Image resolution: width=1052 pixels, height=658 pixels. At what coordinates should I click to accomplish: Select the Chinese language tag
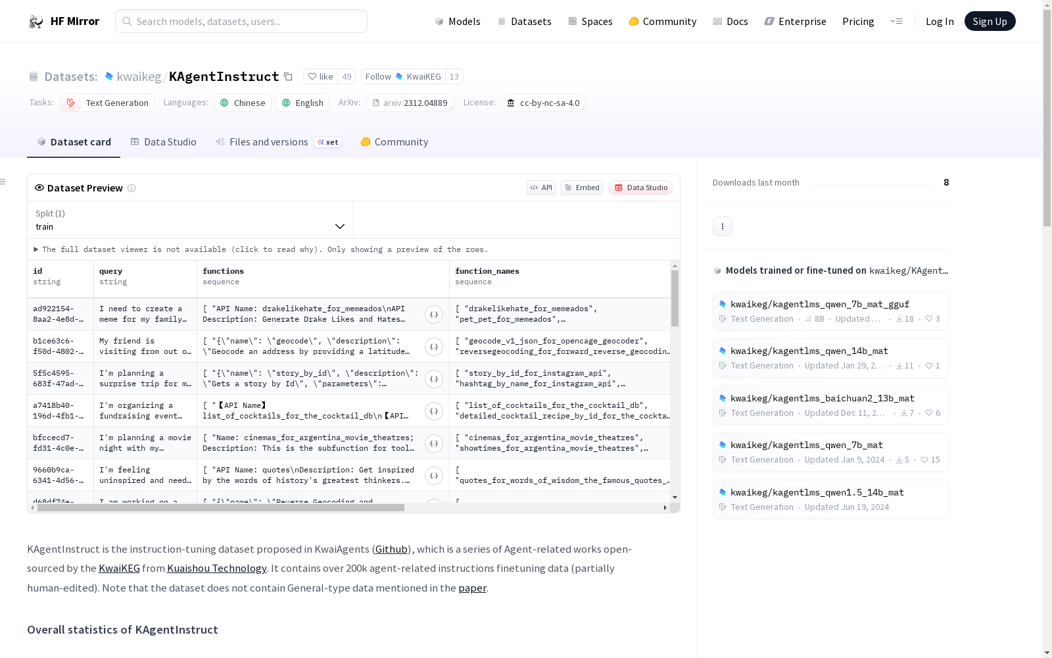pos(243,103)
